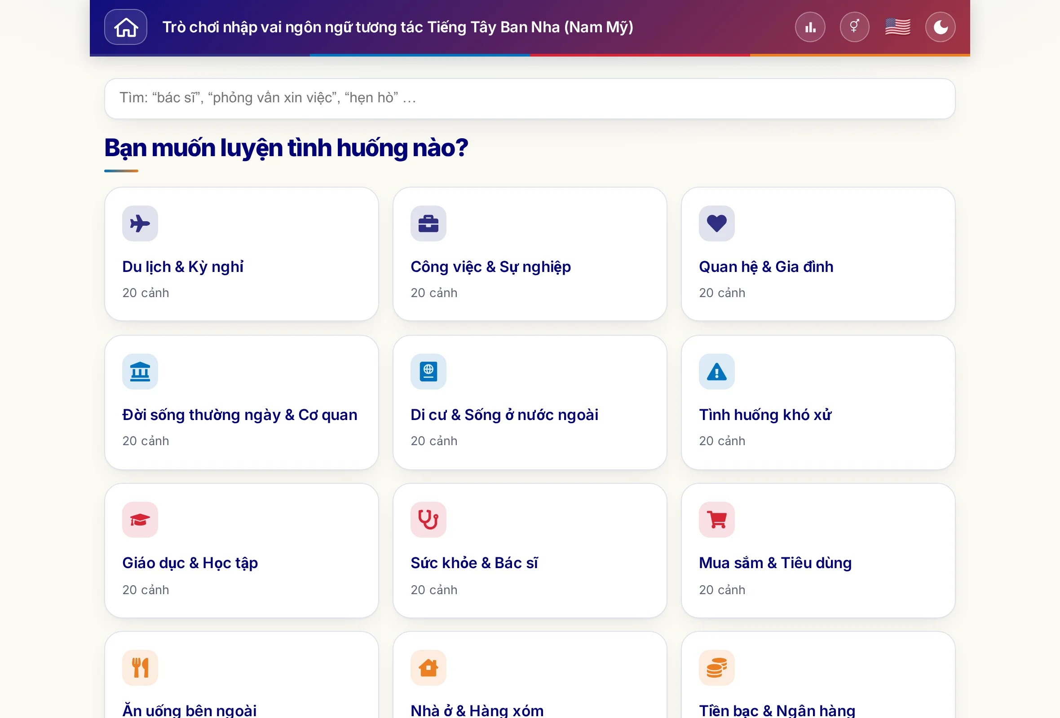Open Quan hệ & Gia đình category
This screenshot has height=718, width=1060.
pyautogui.click(x=818, y=254)
